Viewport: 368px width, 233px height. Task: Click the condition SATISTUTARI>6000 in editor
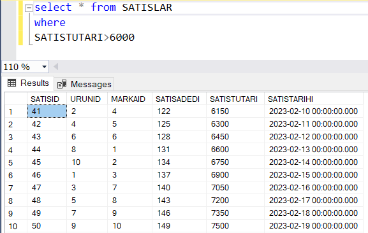(x=84, y=38)
